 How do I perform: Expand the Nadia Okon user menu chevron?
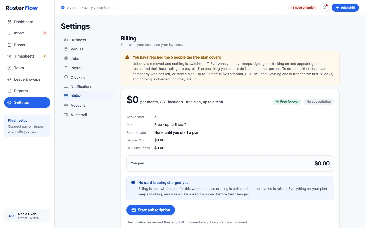tap(46, 216)
